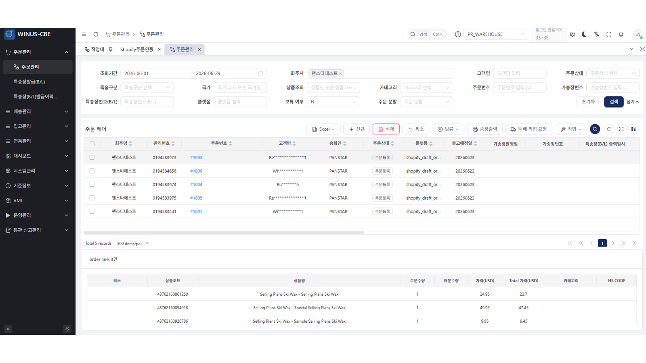The height and width of the screenshot is (363, 646).
Task: Open notifications bell icon
Action: click(x=621, y=34)
